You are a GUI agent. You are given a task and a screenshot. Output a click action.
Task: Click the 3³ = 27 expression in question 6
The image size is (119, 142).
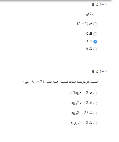click(x=38, y=81)
